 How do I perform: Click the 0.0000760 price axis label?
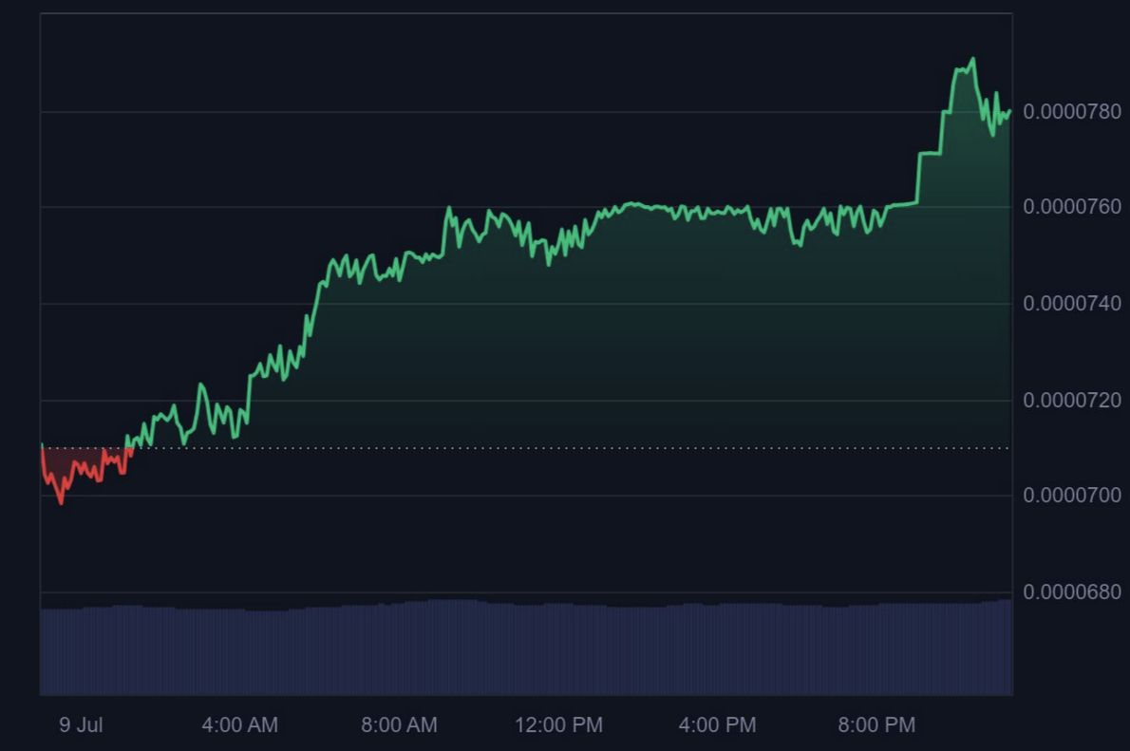point(1072,207)
